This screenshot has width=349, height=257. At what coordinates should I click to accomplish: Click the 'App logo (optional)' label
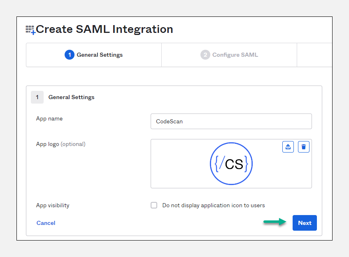[60, 144]
